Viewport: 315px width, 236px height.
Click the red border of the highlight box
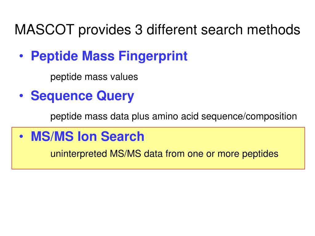coord(158,127)
